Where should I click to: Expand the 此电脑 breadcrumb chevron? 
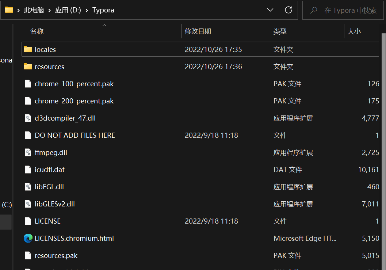[49, 10]
